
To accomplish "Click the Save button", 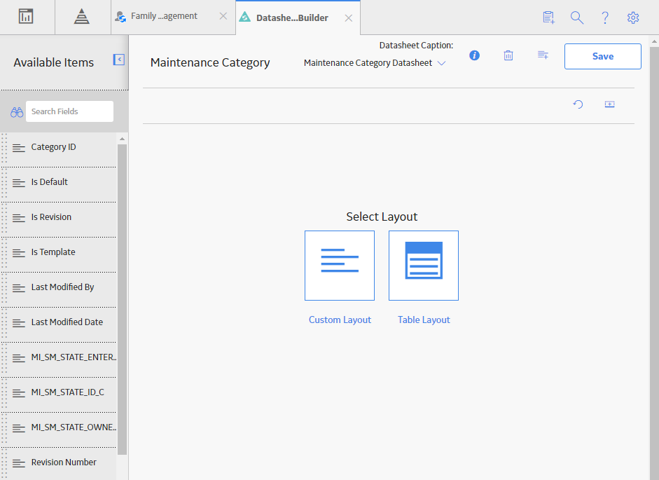I will click(x=603, y=56).
